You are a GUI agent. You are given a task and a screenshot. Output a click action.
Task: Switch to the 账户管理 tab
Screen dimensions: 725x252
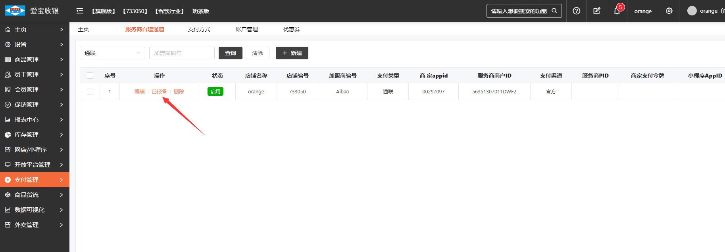pos(246,30)
